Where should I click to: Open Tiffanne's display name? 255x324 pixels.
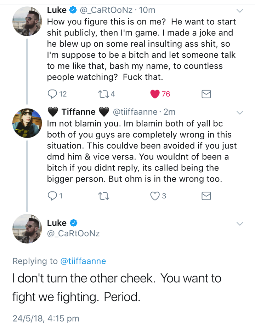[78, 112]
